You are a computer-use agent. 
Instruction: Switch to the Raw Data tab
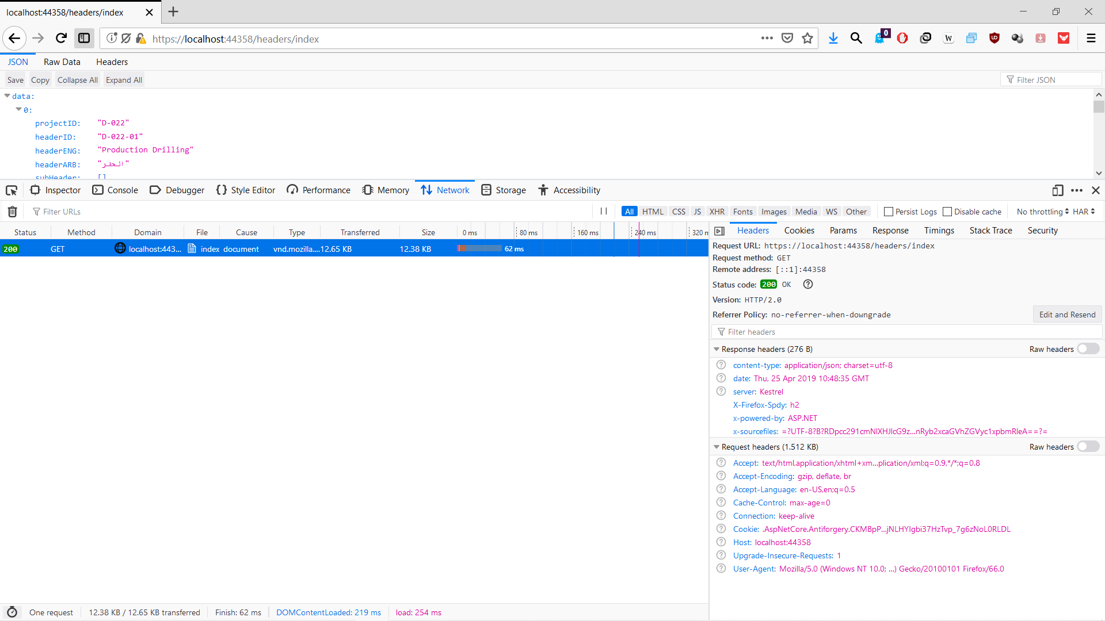(x=62, y=62)
